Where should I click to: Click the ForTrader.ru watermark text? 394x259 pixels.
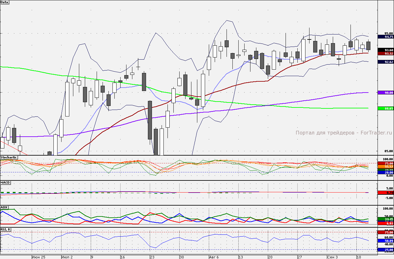click(344, 133)
